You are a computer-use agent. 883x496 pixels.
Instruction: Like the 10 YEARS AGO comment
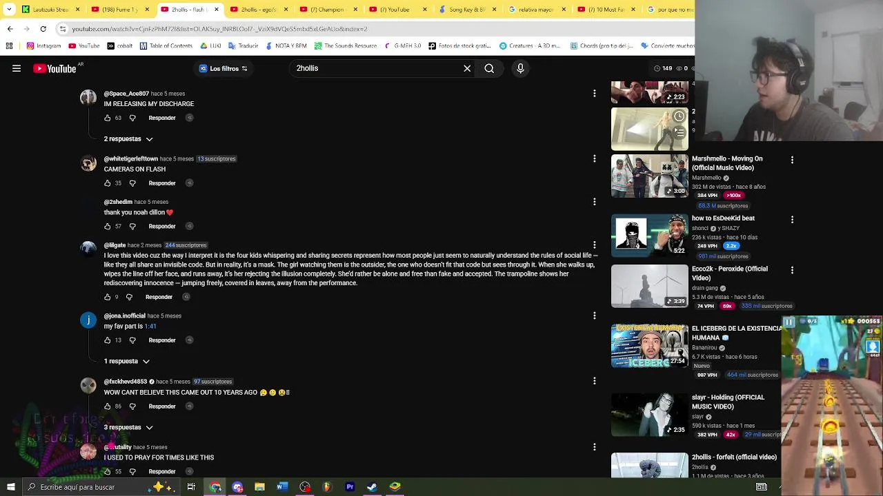pos(108,406)
